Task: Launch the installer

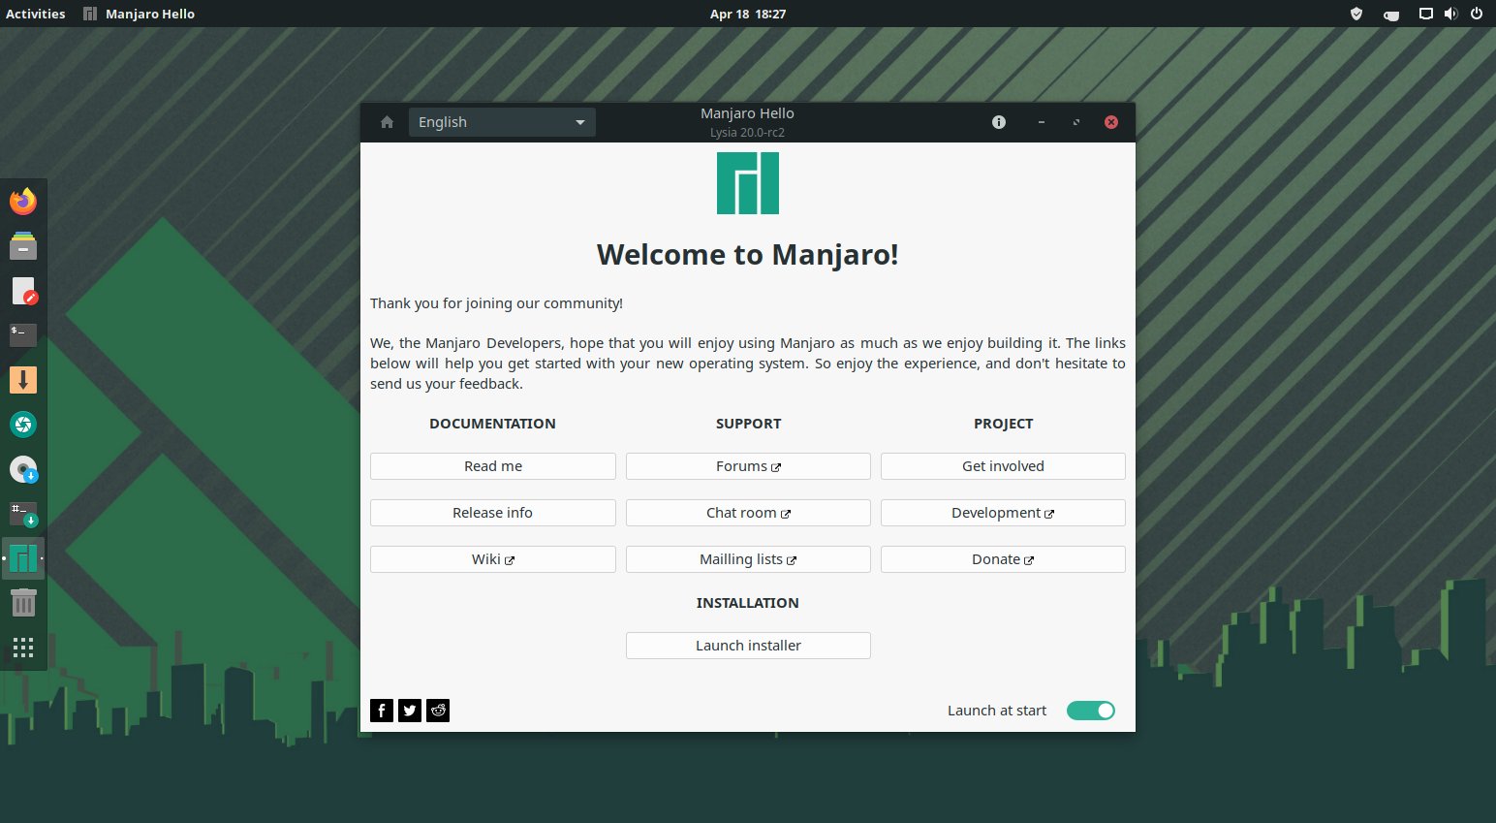Action: point(748,646)
